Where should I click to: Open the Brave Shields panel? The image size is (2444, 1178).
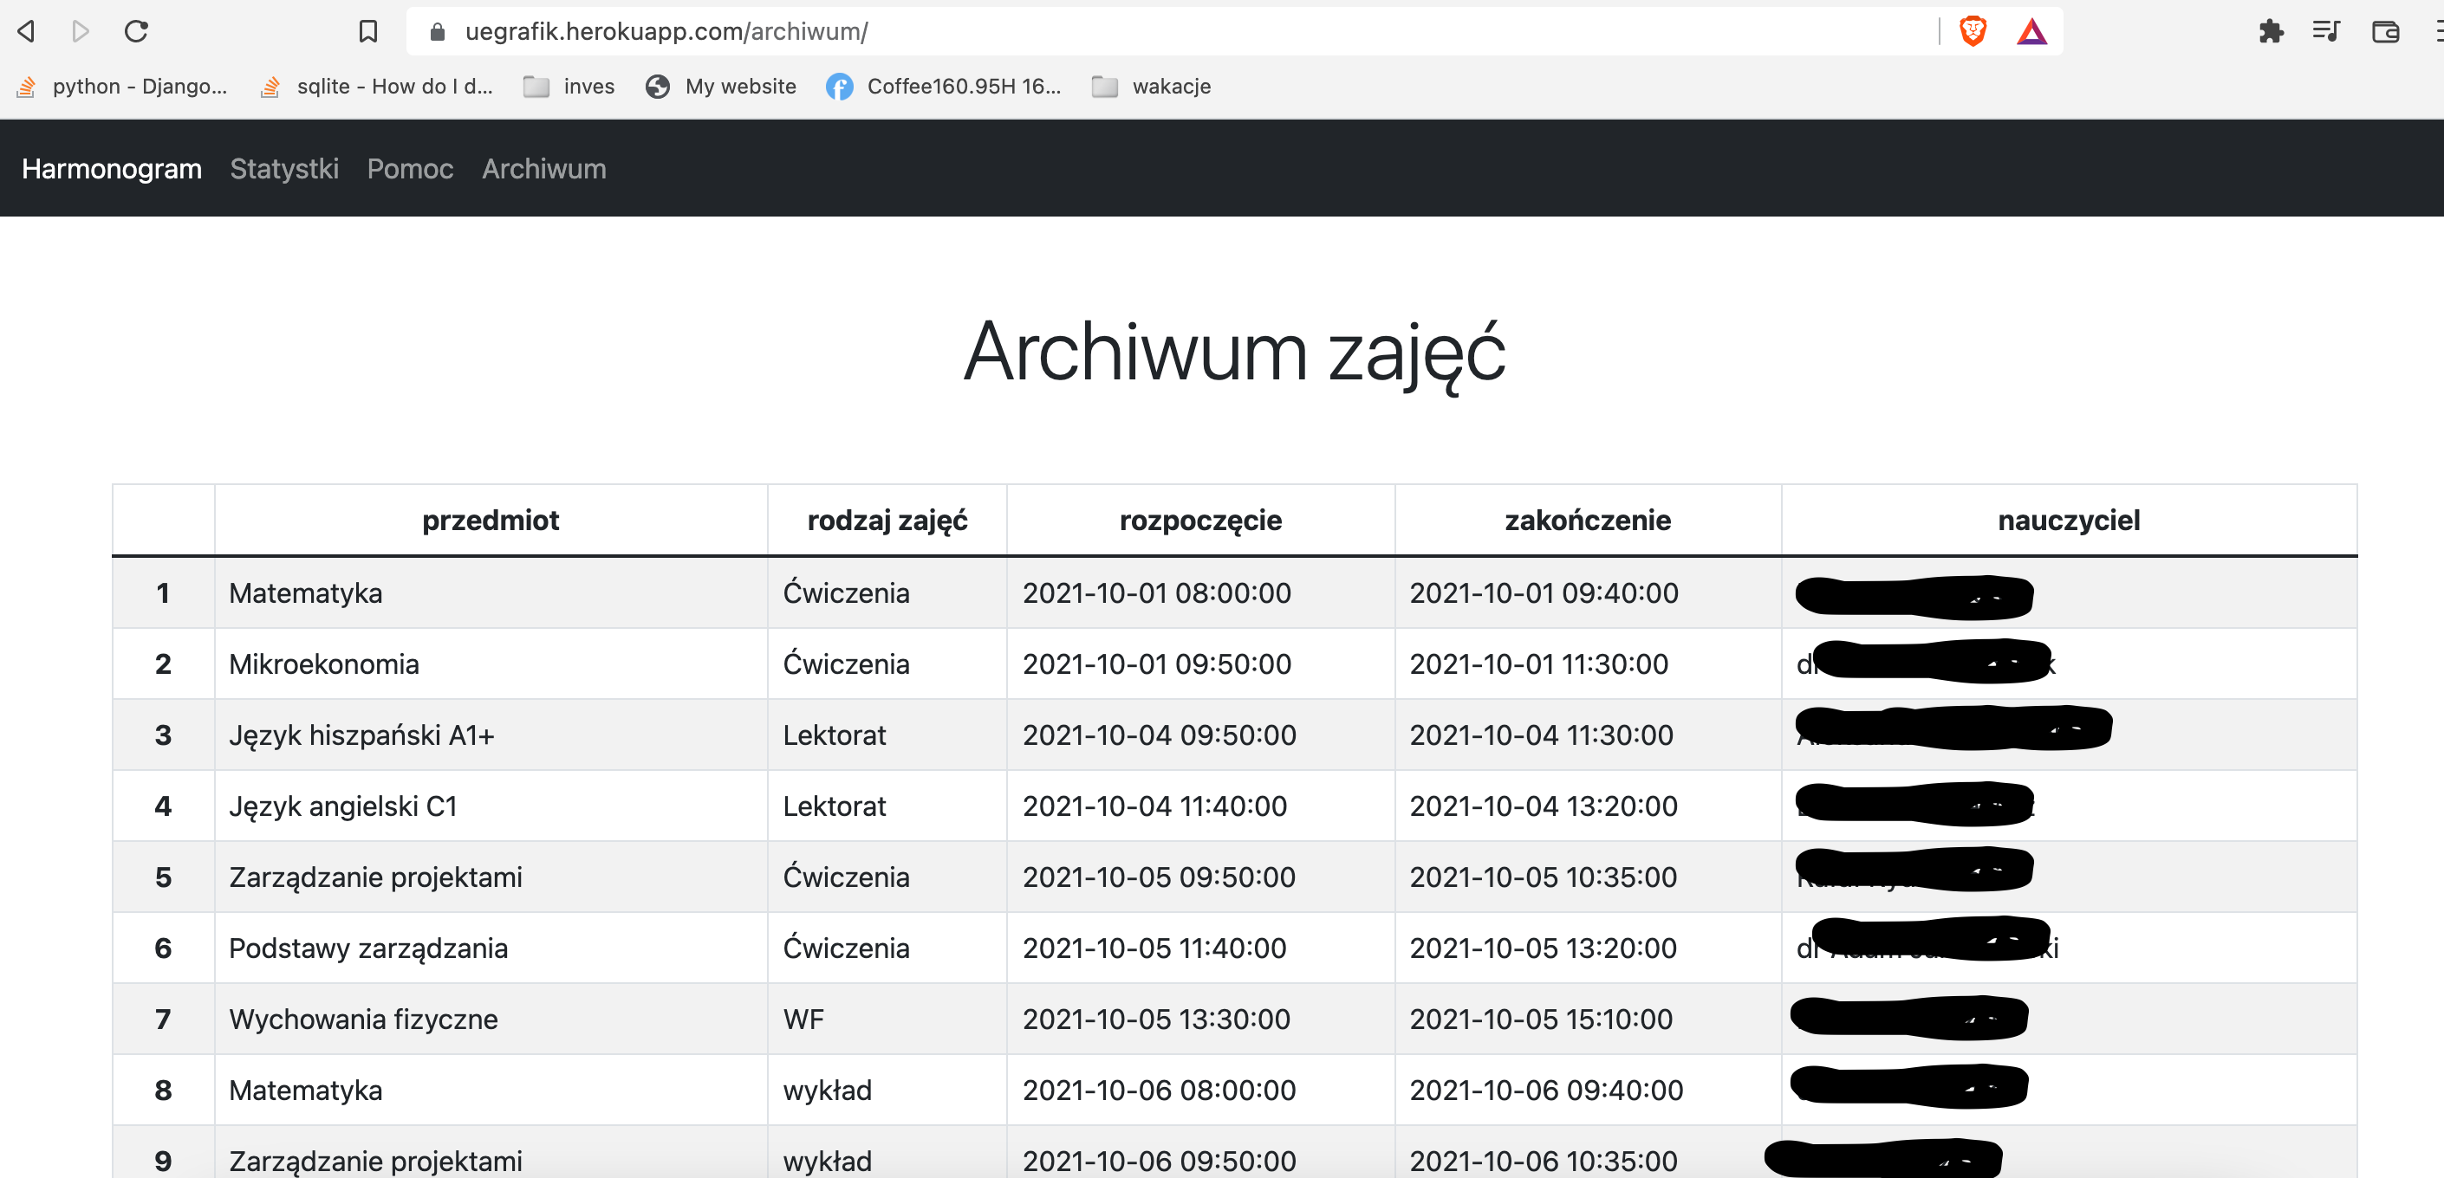point(1973,31)
